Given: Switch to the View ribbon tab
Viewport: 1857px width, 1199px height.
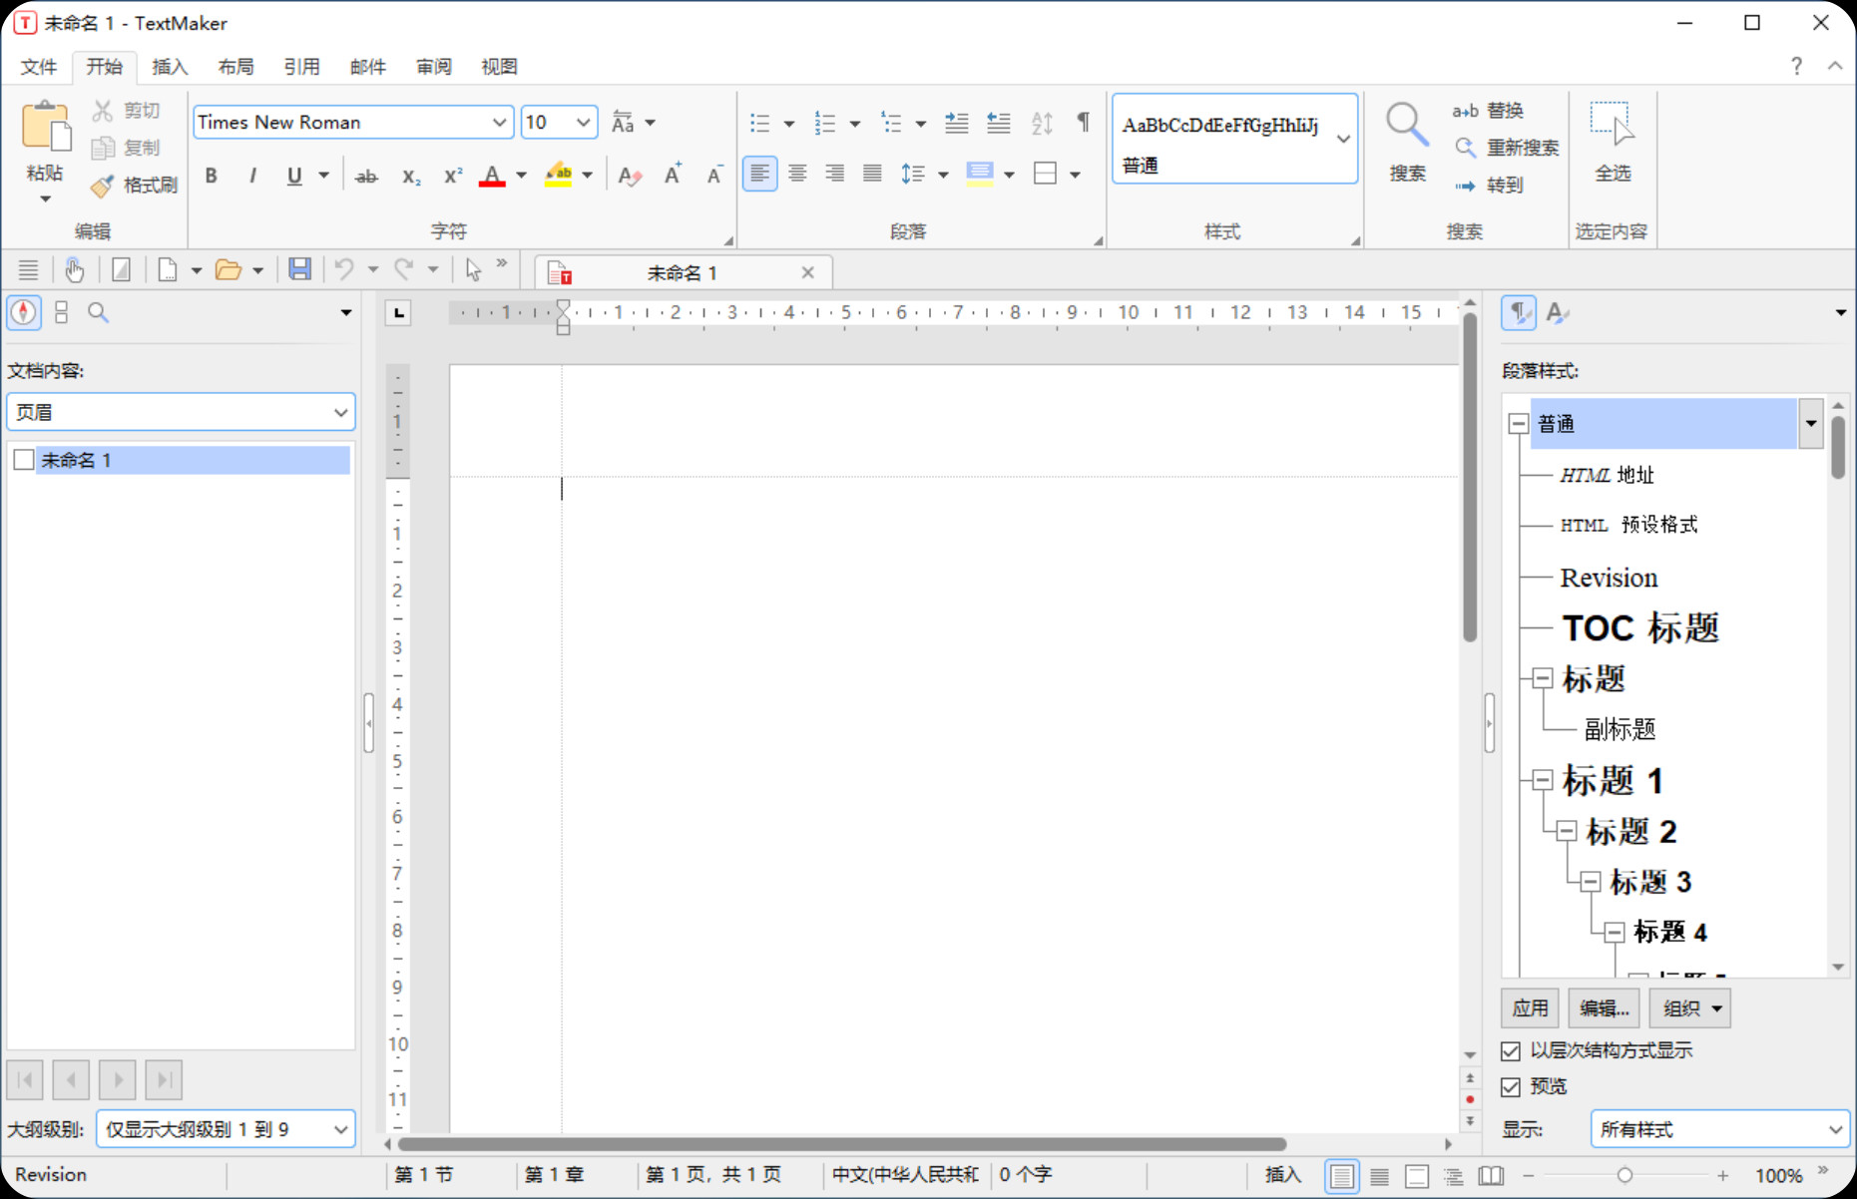Looking at the screenshot, I should pyautogui.click(x=499, y=67).
